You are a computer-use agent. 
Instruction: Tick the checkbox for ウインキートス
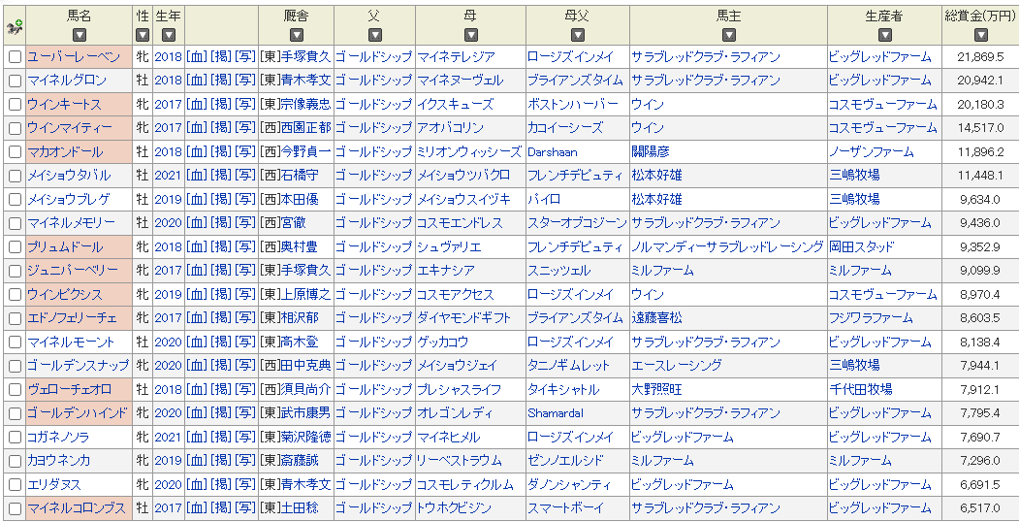[x=15, y=105]
